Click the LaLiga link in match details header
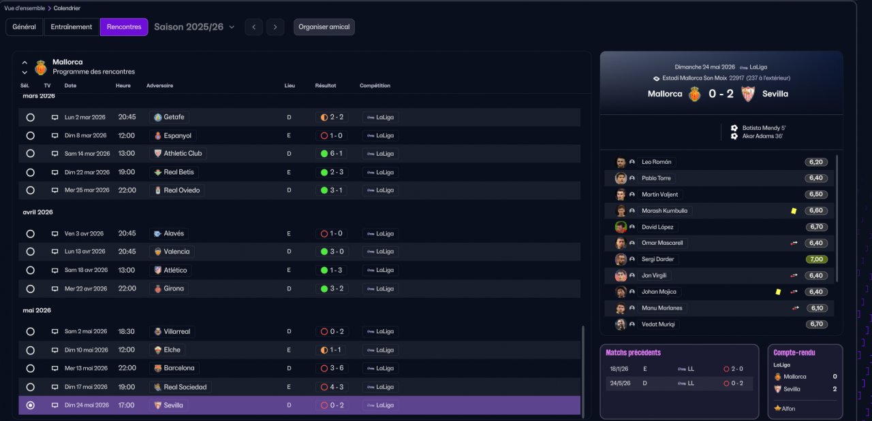 753,67
